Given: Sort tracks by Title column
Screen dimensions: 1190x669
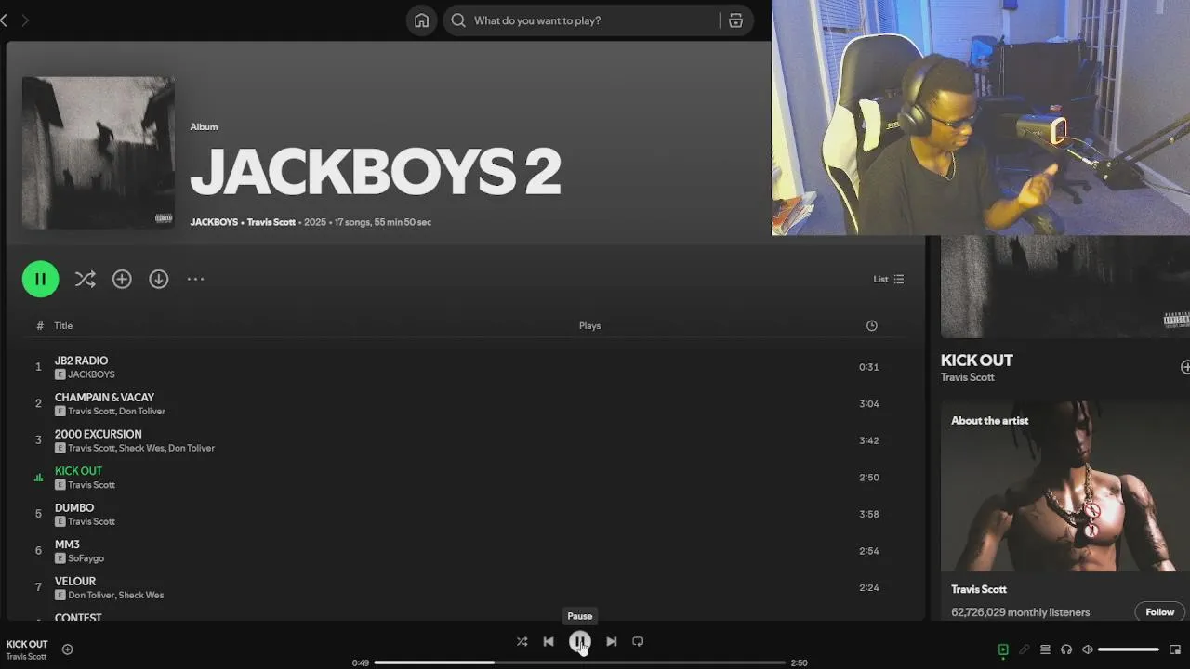Looking at the screenshot, I should tap(63, 325).
